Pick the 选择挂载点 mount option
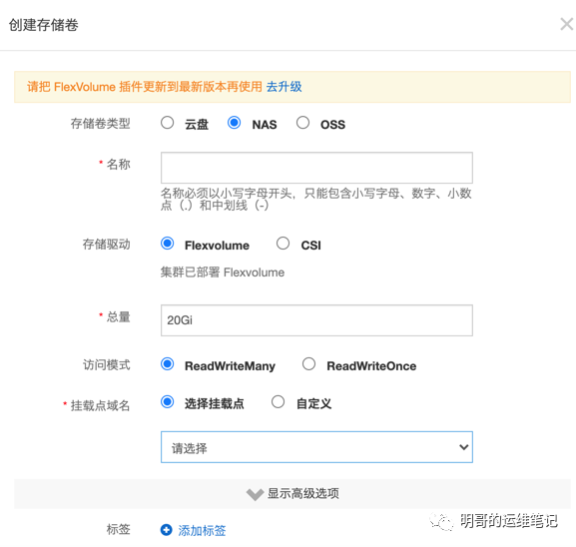Viewport: 576px width, 547px height. [167, 402]
